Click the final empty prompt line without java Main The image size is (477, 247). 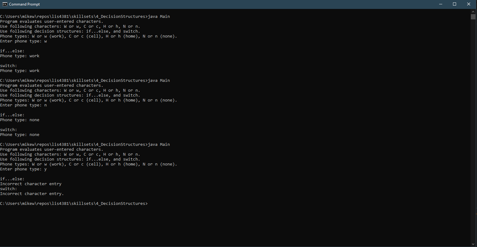pyautogui.click(x=74, y=204)
